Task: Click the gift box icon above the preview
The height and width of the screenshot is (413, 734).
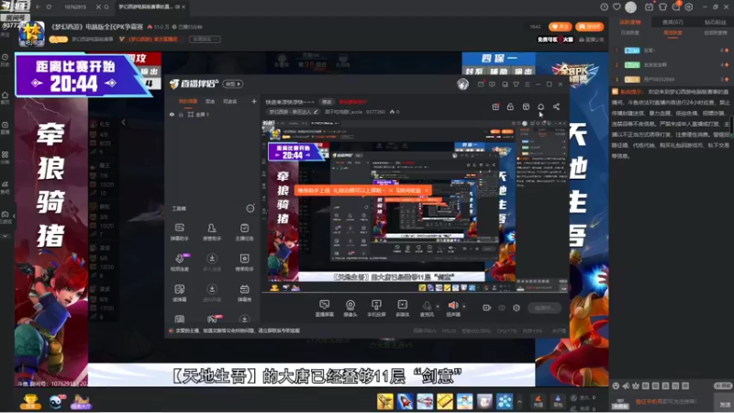Action: 495,106
